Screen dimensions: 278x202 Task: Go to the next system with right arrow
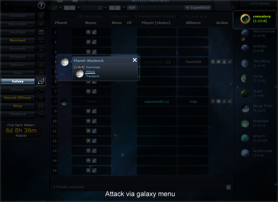tap(124, 8)
